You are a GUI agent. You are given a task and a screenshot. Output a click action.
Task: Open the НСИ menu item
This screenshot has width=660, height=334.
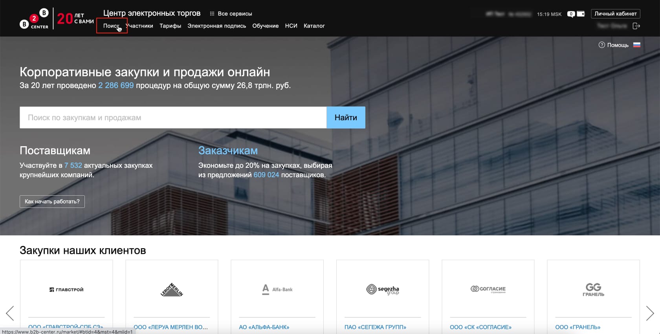[291, 26]
